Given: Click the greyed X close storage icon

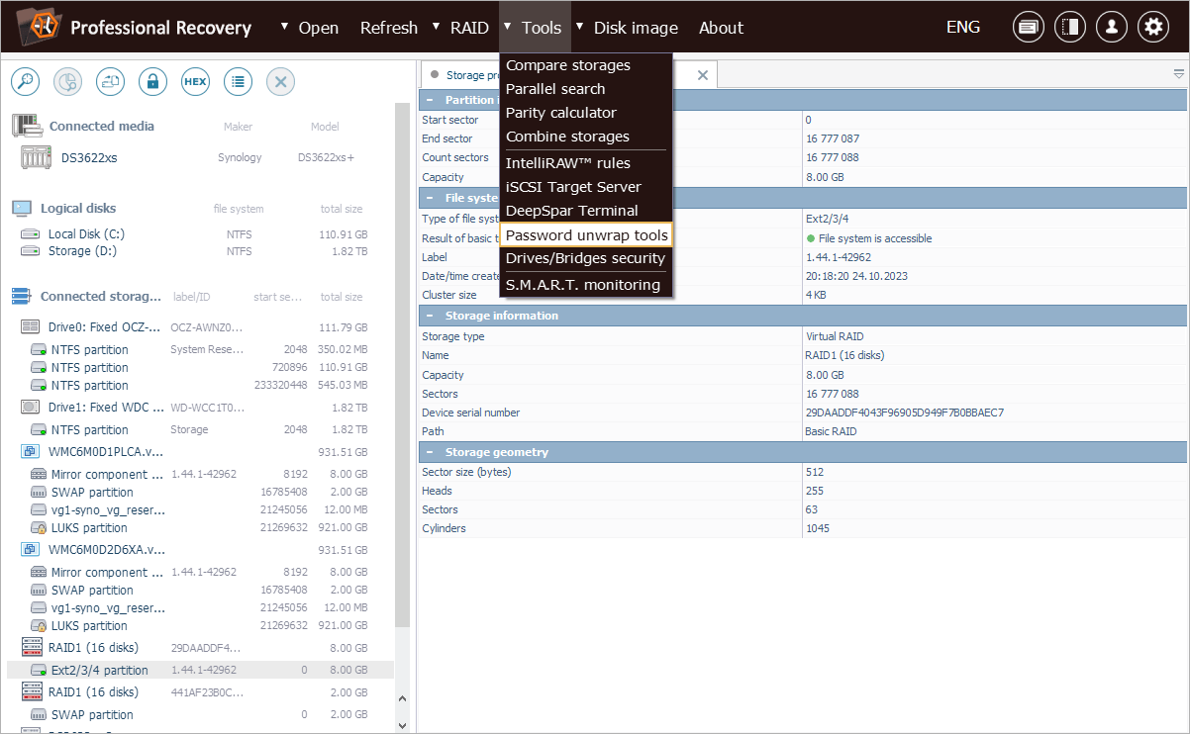Looking at the screenshot, I should click(280, 82).
